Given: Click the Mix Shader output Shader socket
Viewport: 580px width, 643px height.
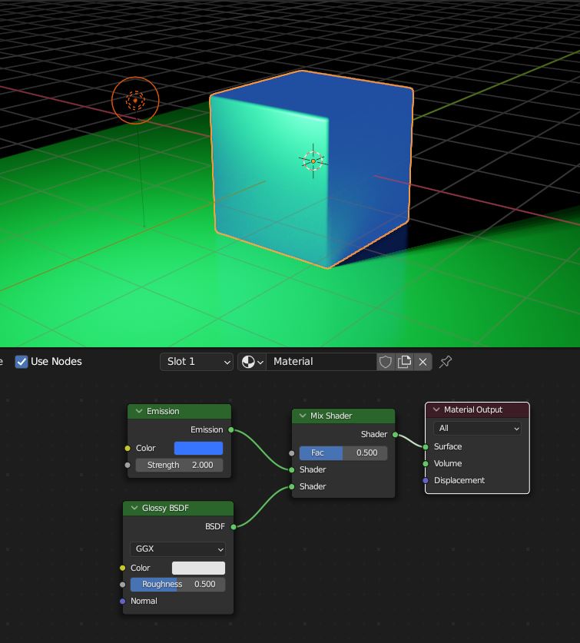Looking at the screenshot, I should click(395, 434).
